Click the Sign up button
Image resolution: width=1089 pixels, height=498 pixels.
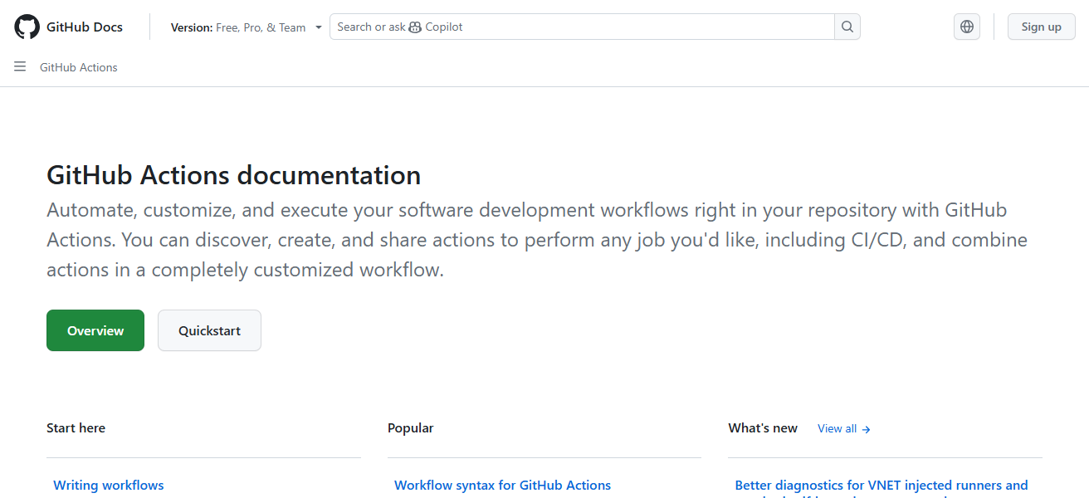[x=1041, y=26]
